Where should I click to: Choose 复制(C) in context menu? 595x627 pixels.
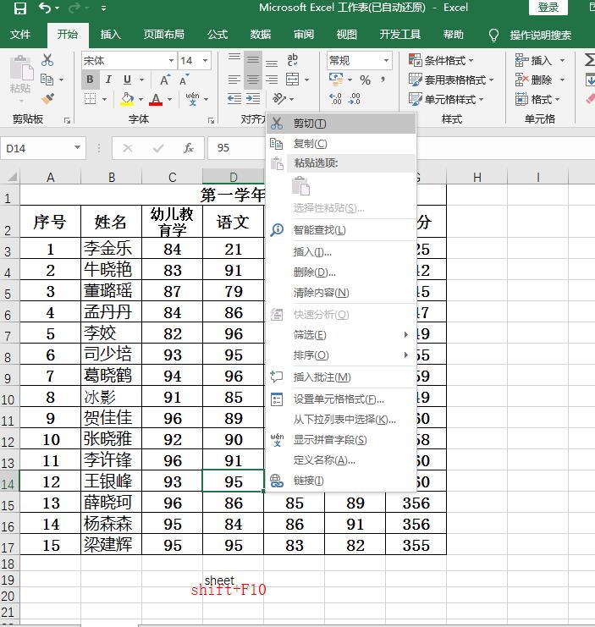(x=341, y=144)
